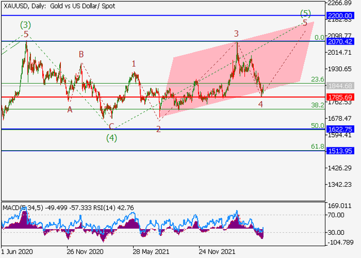Click the 30.00 RSI level label
The width and height of the screenshot is (361, 258).
click(336, 233)
